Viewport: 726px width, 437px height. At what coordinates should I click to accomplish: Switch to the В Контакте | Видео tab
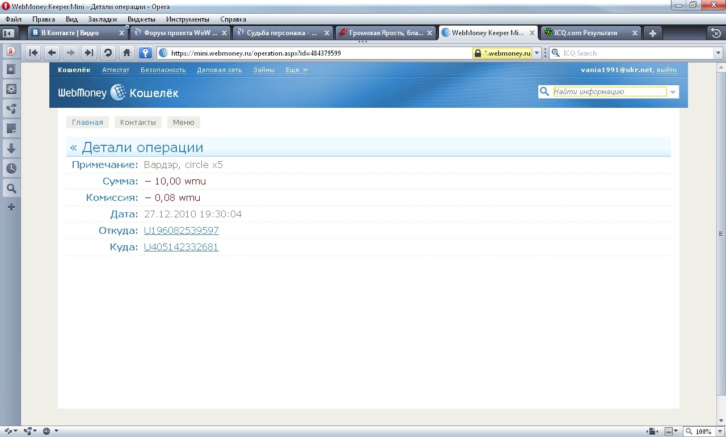pos(78,33)
